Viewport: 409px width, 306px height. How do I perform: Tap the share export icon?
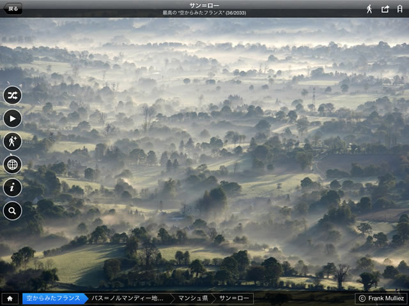coord(385,9)
